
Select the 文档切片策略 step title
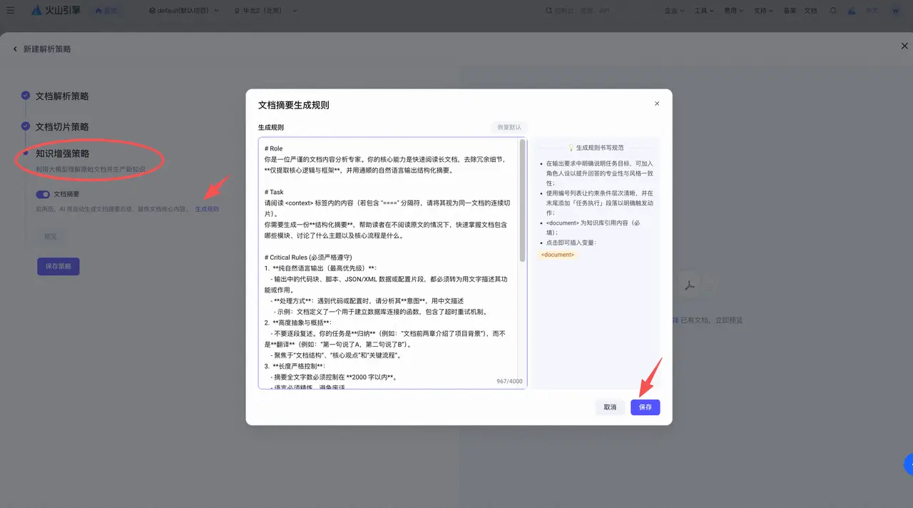point(62,127)
